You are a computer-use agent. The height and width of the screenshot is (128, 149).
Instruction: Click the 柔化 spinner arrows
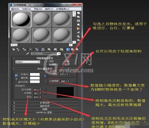[40, 97]
